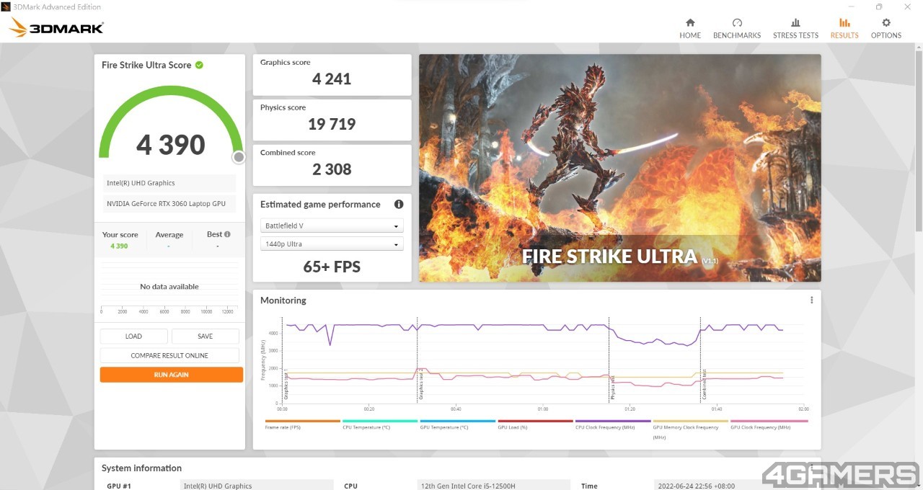Click the Intel(R) UHD Graphics entry under score

coord(171,183)
